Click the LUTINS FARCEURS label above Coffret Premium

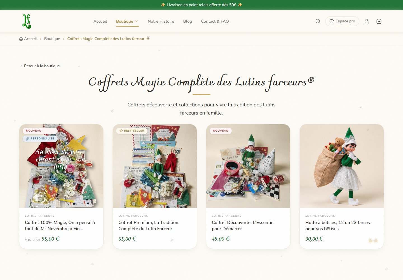[x=133, y=216]
